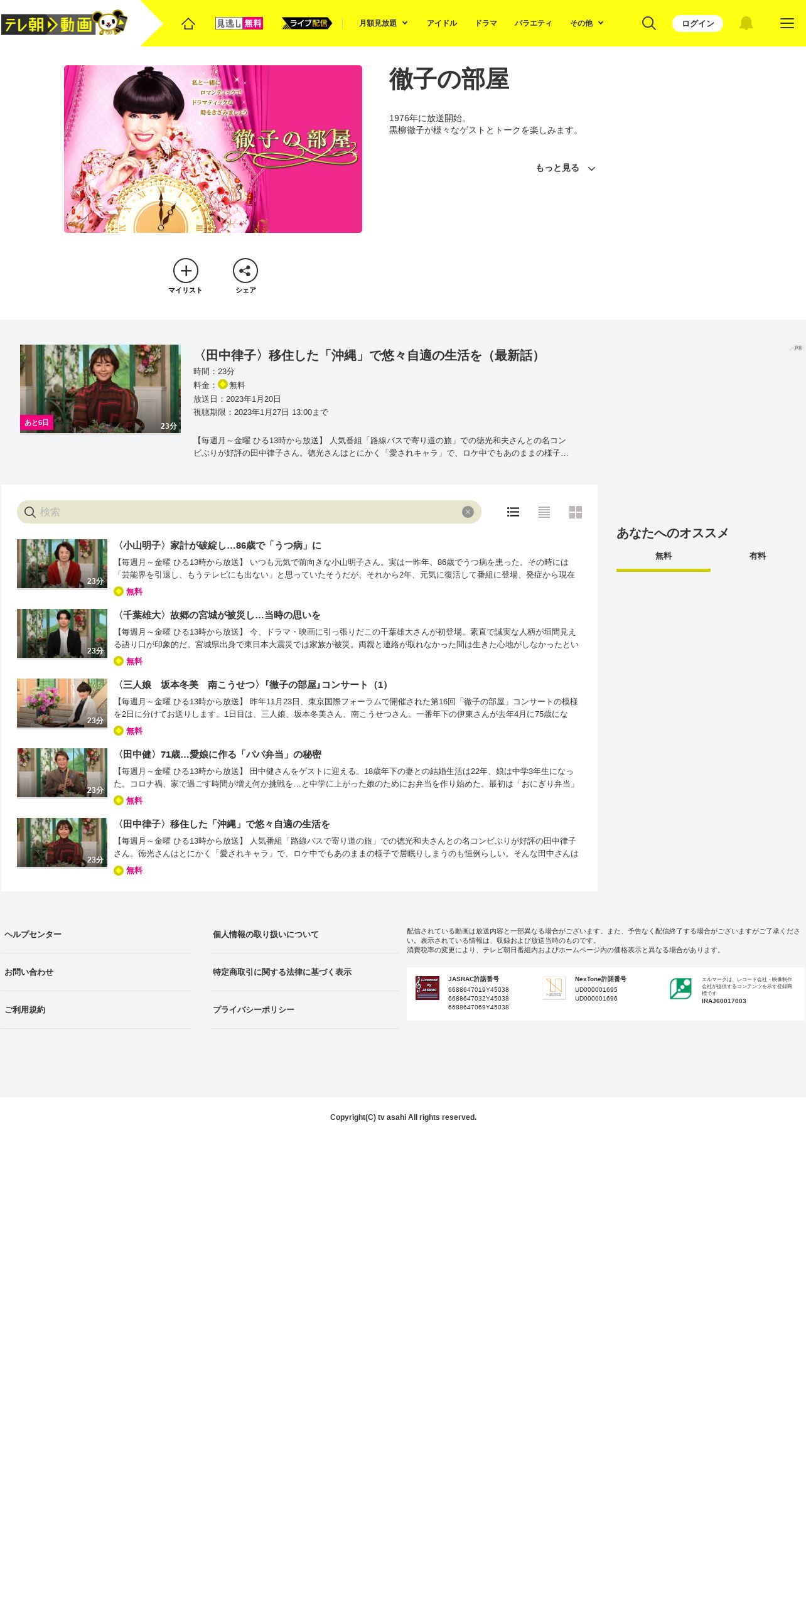Switch to grid view
This screenshot has height=1612, width=806.
coord(576,512)
